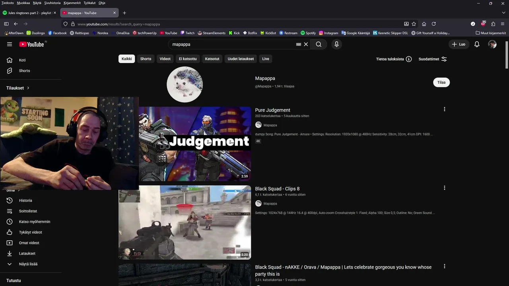509x286 pixels.
Task: Select the Videot filter chip
Action: pos(165,59)
